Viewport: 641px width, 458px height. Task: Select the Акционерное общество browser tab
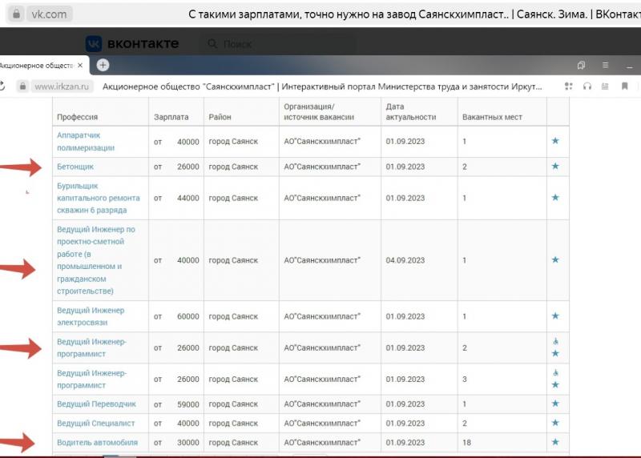[x=42, y=66]
